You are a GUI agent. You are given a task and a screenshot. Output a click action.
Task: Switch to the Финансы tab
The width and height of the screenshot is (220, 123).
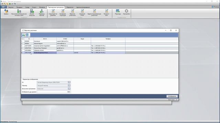click(x=42, y=7)
